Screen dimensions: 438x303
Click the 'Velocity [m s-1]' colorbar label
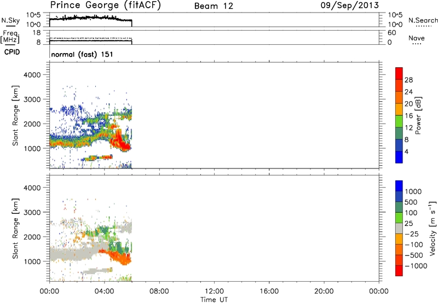click(x=433, y=228)
